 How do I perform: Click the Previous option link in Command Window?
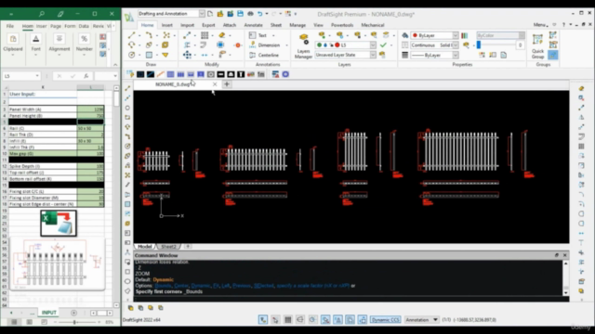pyautogui.click(x=242, y=286)
